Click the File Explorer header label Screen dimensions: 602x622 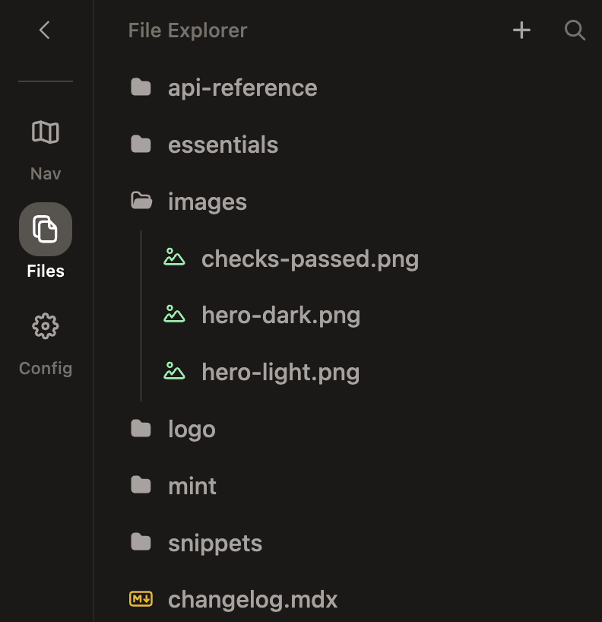pos(187,30)
